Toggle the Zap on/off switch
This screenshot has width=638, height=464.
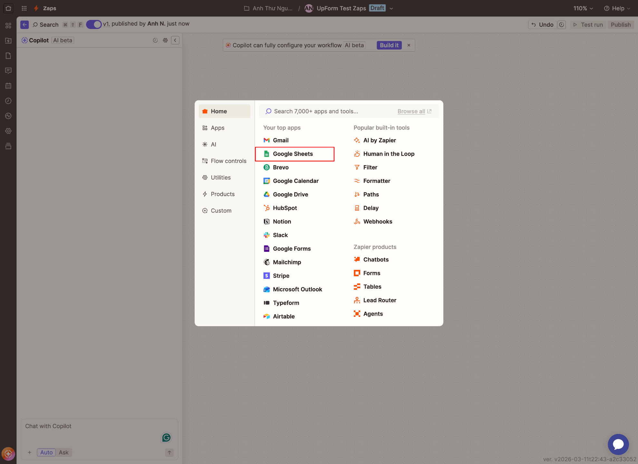coord(94,24)
